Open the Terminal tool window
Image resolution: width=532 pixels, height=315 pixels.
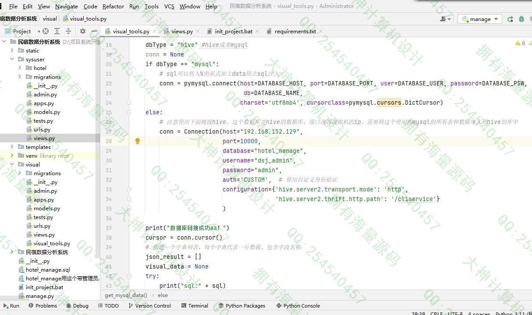(x=194, y=306)
